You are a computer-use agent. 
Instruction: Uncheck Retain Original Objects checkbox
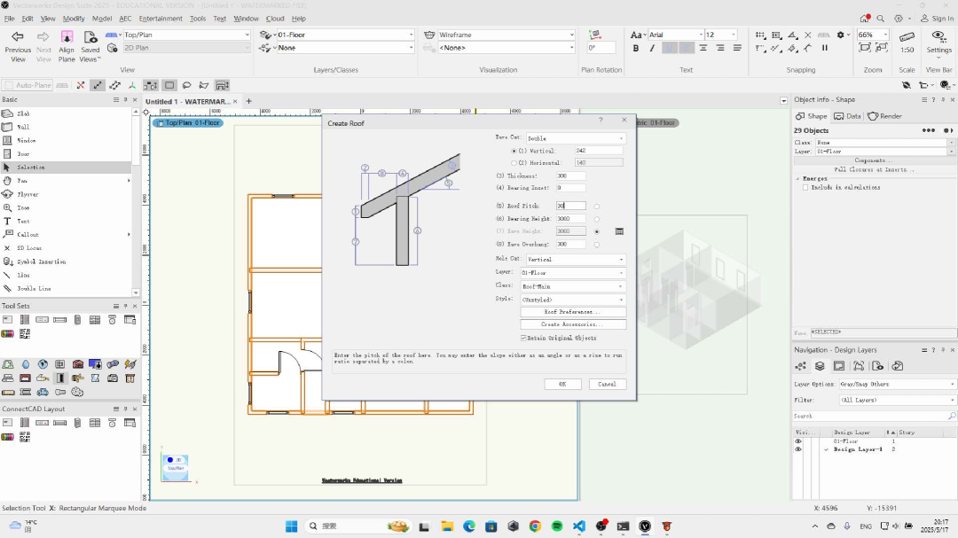pyautogui.click(x=523, y=338)
